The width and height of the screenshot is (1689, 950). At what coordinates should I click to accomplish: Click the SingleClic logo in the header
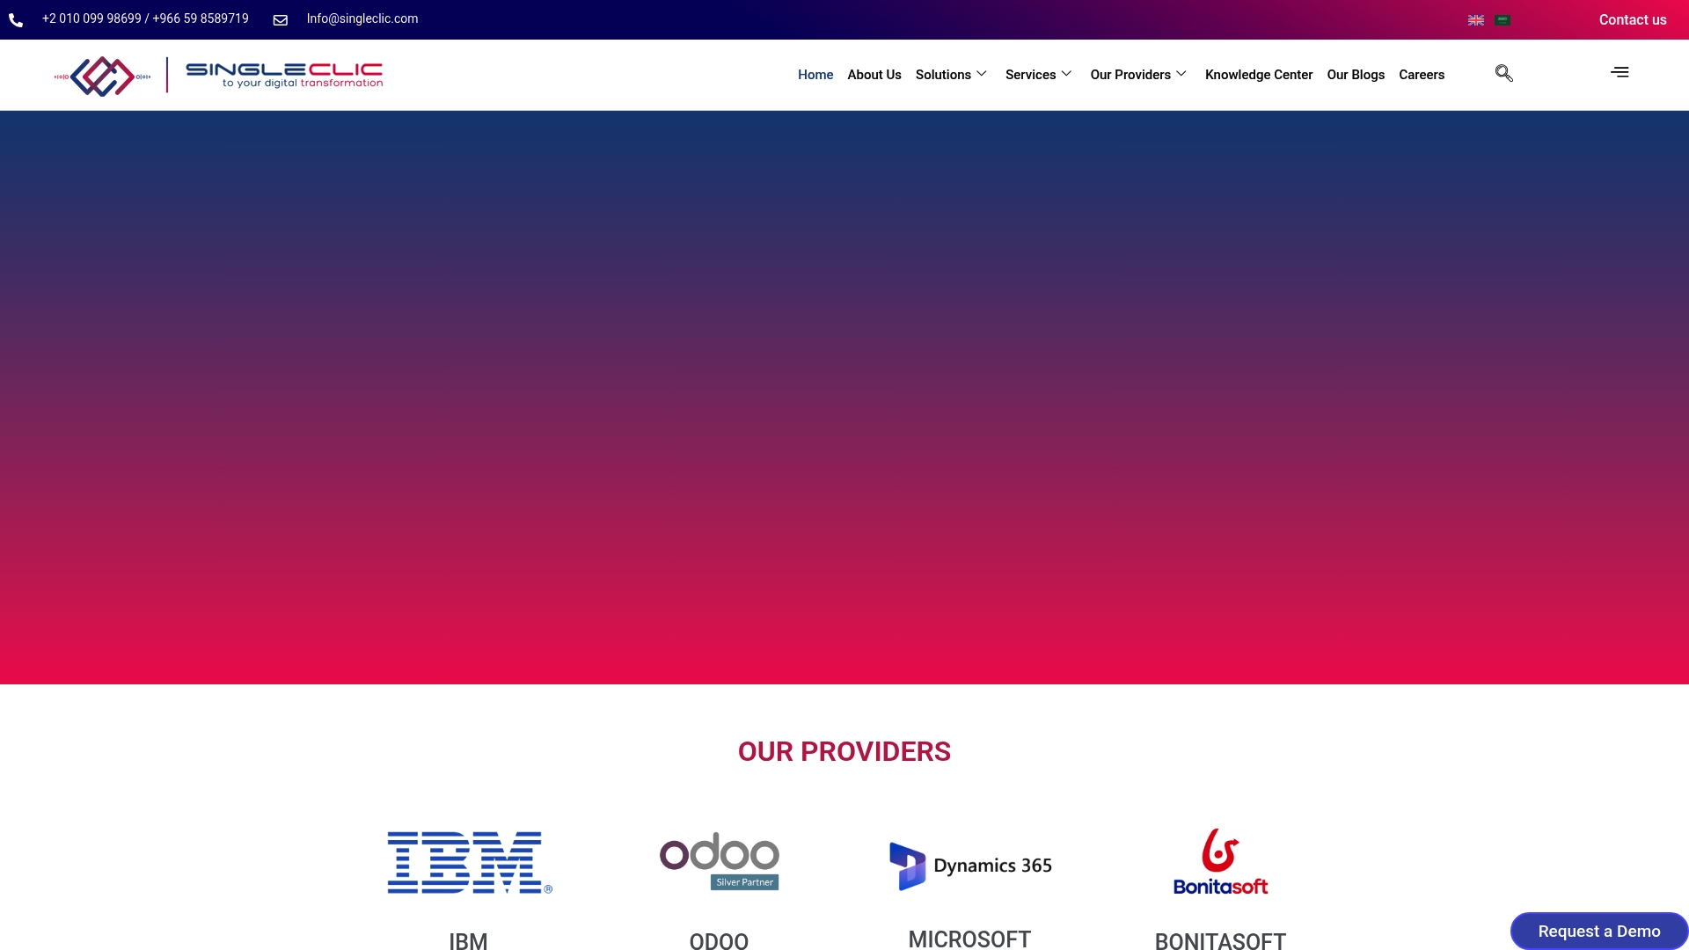(218, 75)
